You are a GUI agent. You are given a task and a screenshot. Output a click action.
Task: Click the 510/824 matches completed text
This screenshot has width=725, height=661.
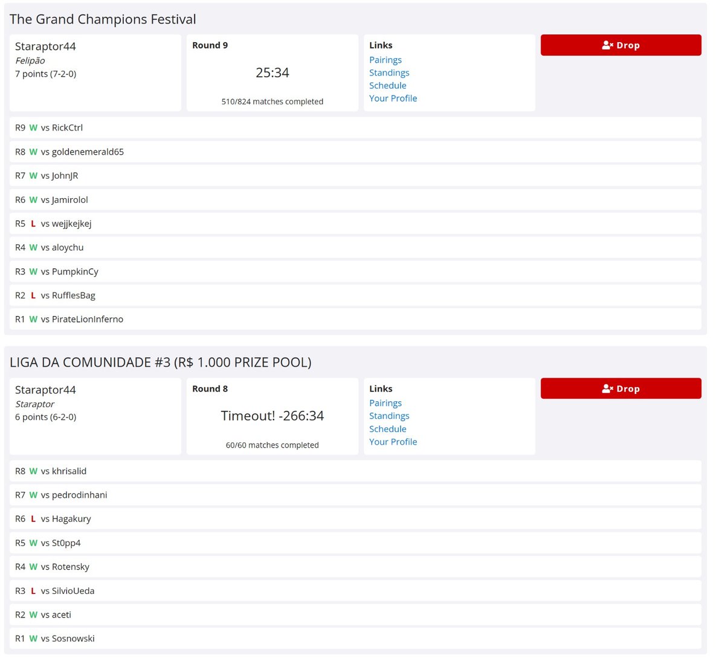(272, 102)
